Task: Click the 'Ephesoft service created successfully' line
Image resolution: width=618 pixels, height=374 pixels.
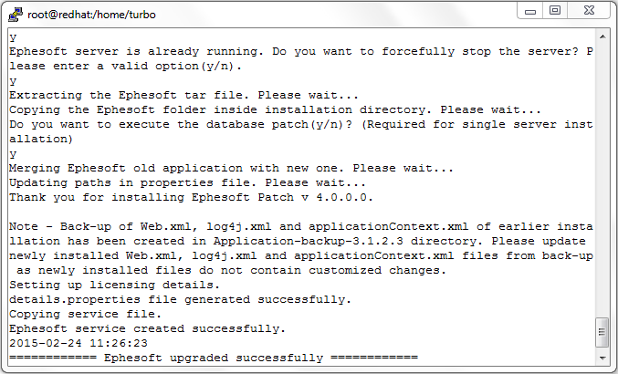Action: [147, 328]
